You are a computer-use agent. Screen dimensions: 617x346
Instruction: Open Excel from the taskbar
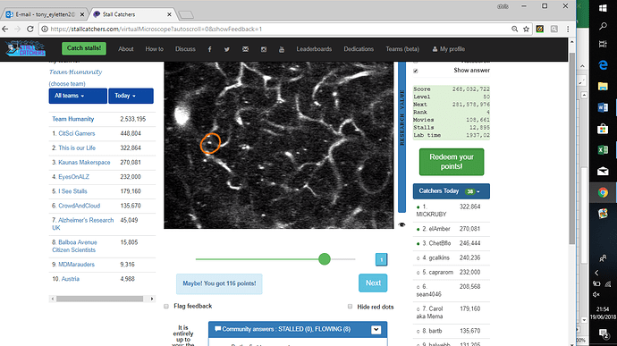pos(603,149)
